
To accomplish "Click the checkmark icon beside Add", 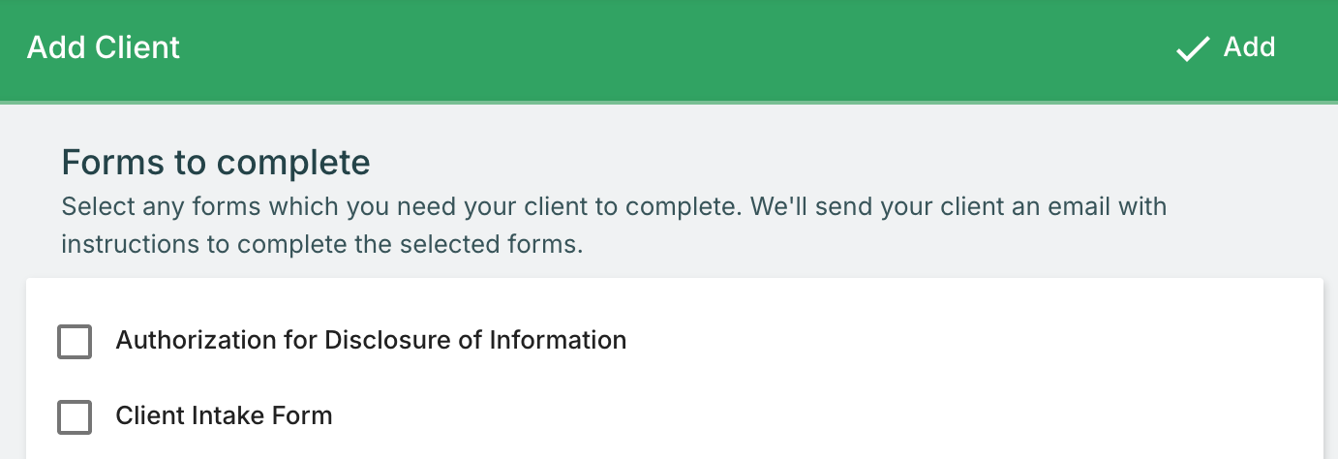I will [x=1193, y=48].
